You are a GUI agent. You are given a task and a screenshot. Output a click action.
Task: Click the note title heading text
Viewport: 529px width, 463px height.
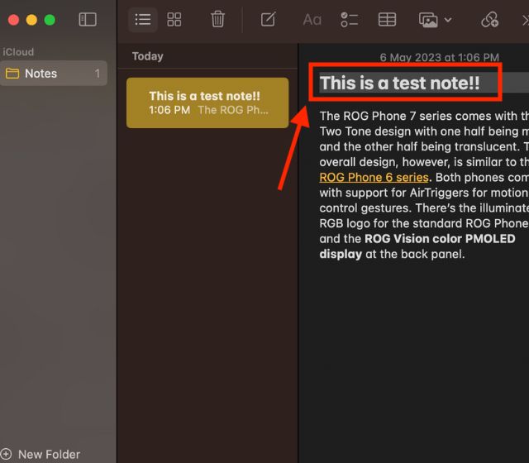[399, 83]
